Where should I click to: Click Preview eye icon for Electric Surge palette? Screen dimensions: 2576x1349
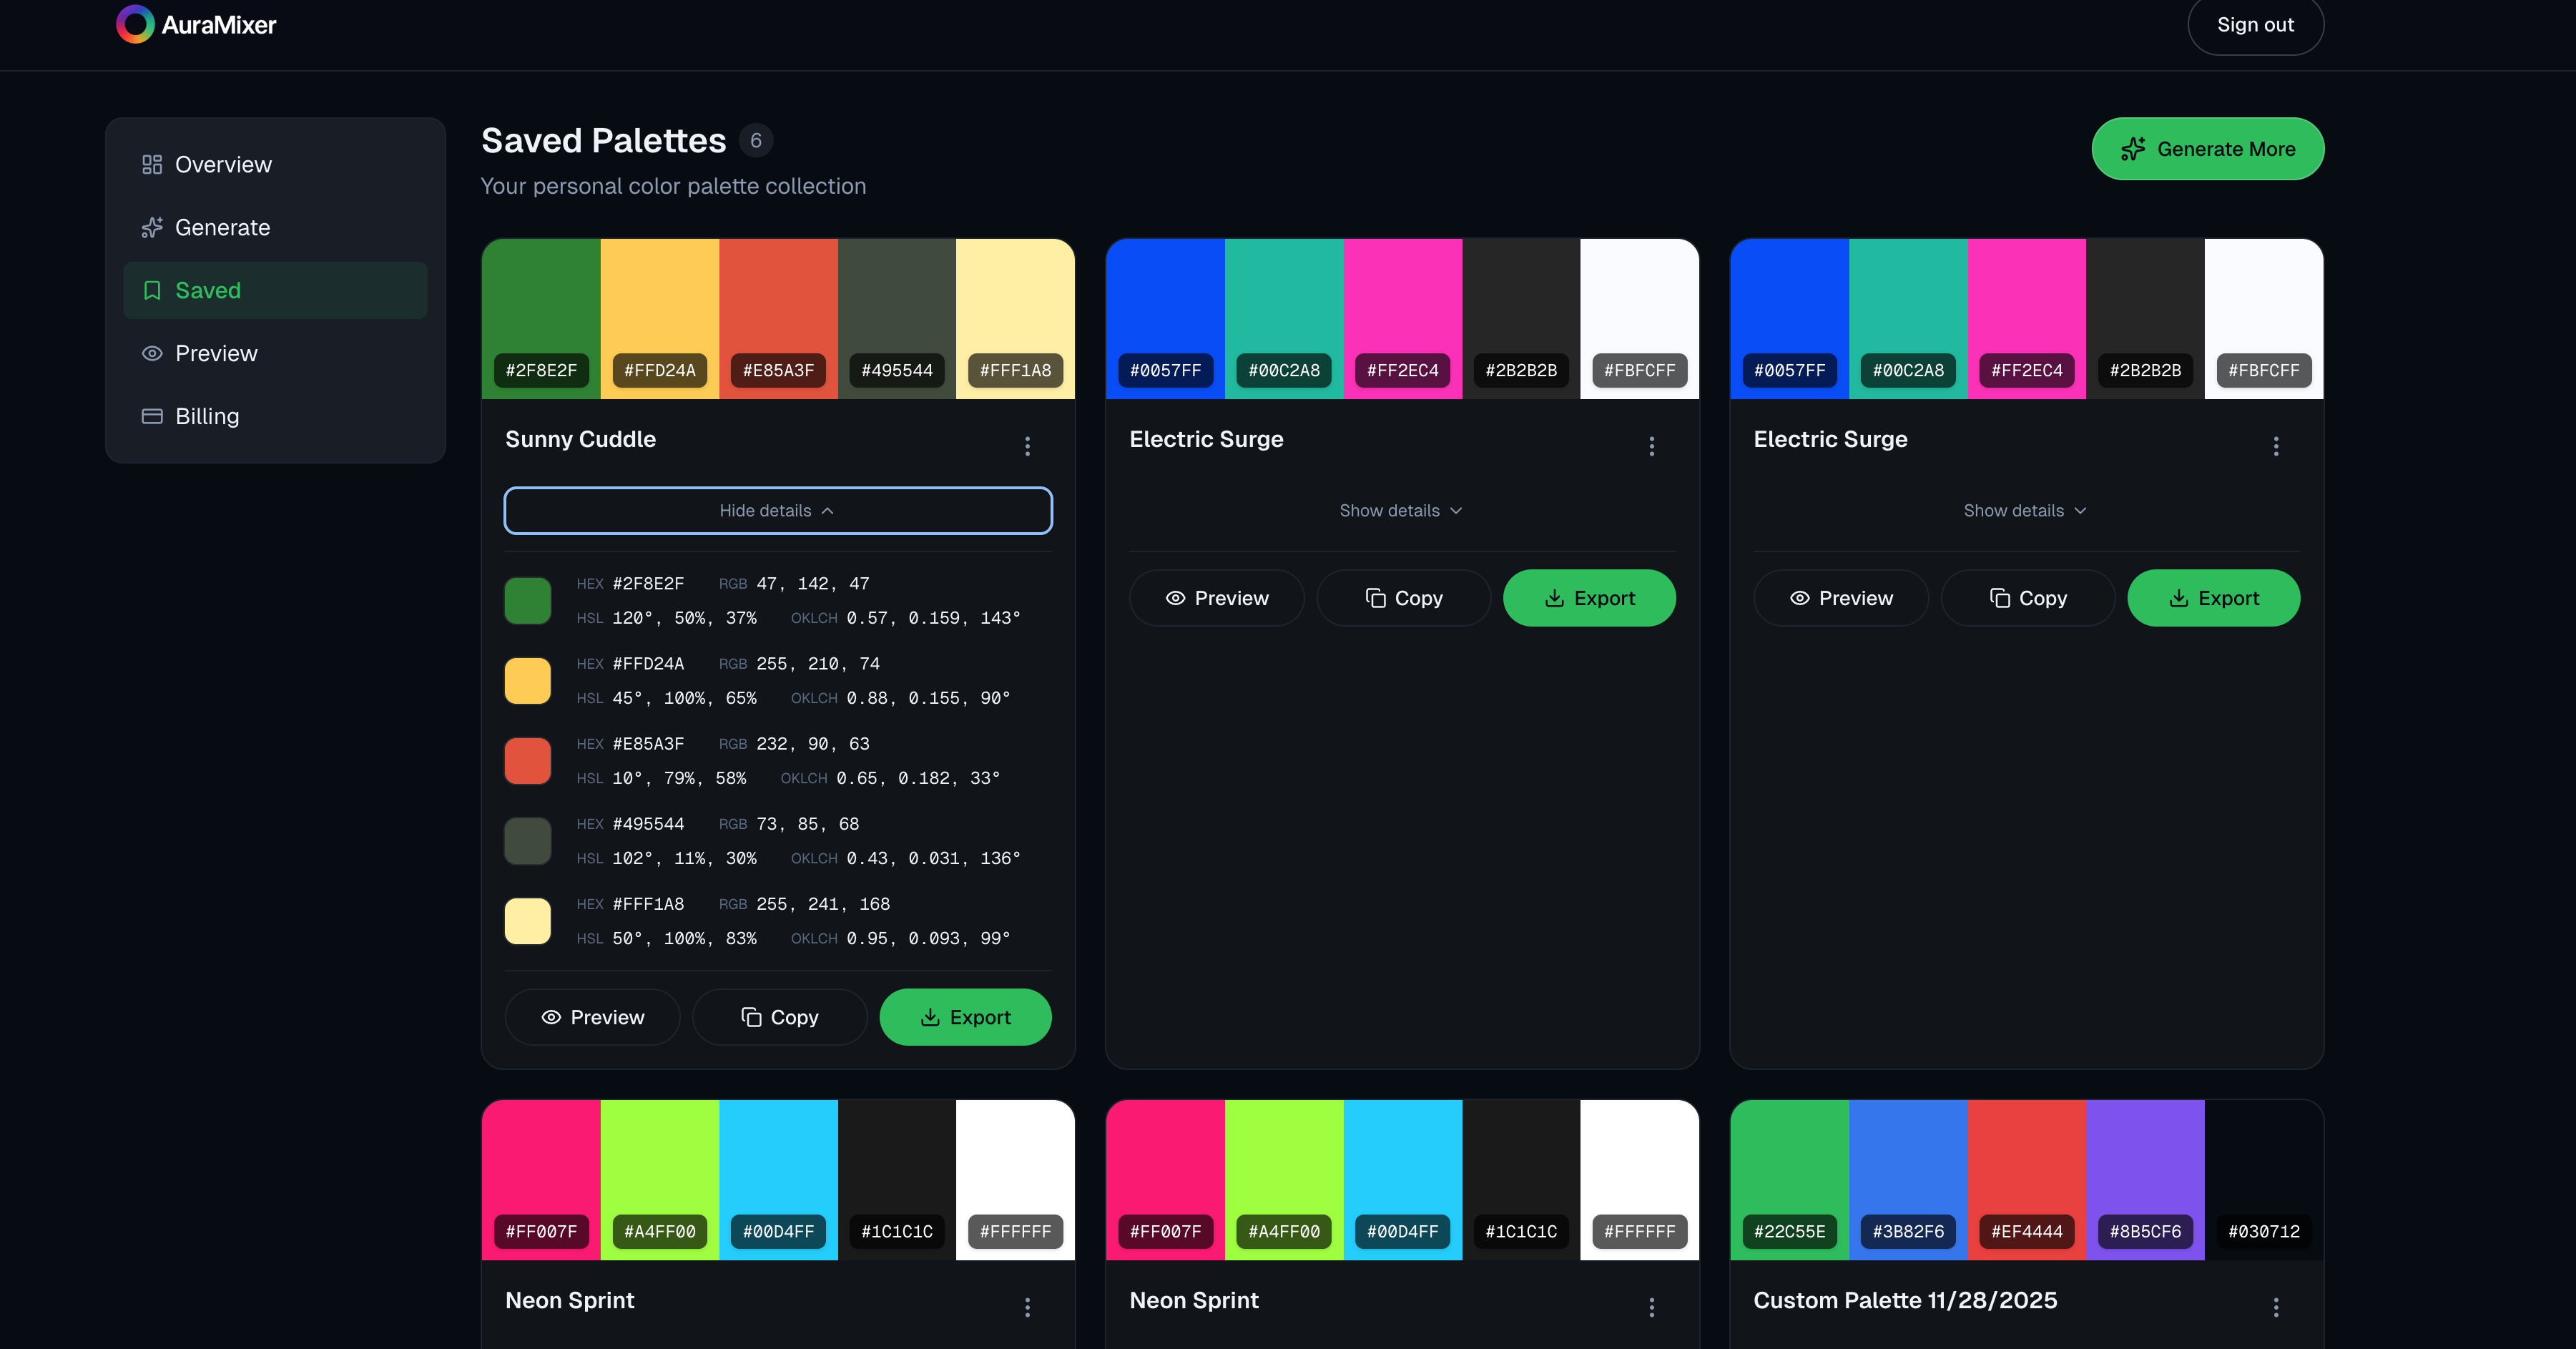(1175, 598)
